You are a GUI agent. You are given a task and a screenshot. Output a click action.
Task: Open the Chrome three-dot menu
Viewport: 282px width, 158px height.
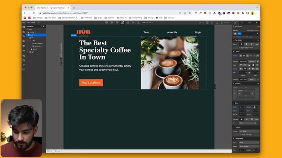tap(257, 13)
